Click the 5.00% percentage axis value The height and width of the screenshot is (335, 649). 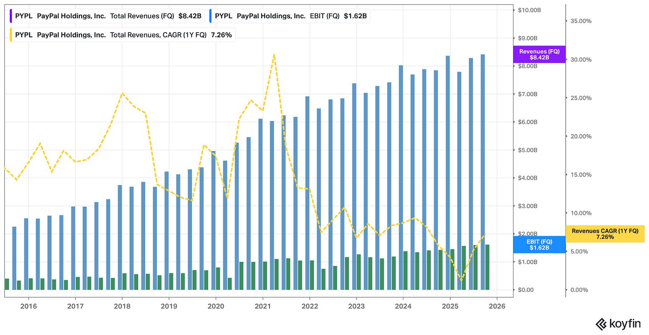580,252
